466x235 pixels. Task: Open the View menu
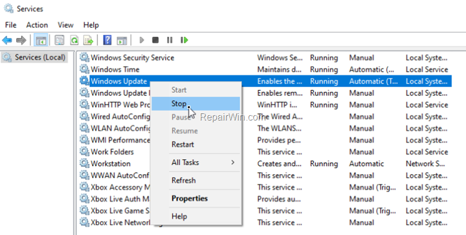(x=65, y=25)
